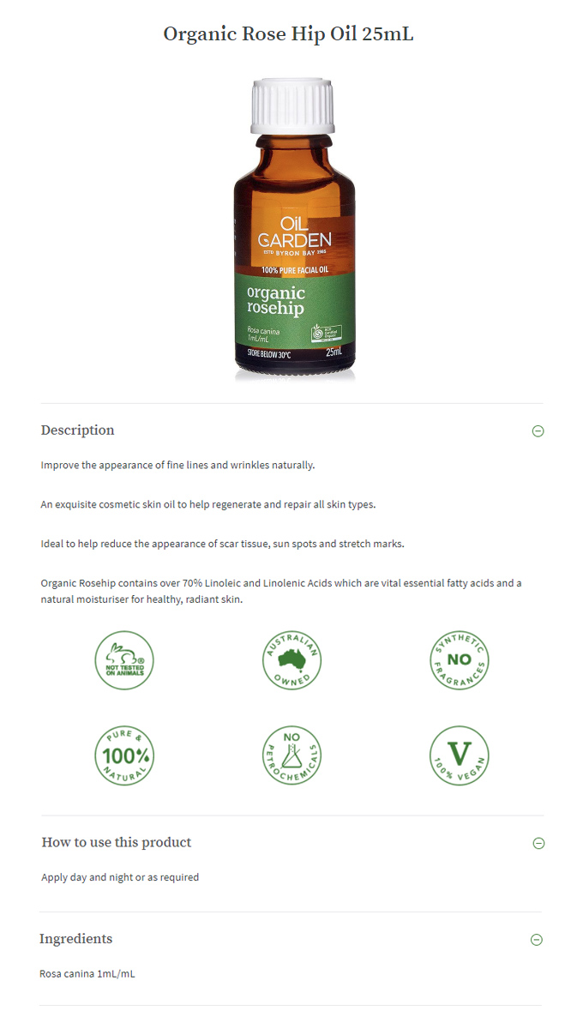Image resolution: width=583 pixels, height=1017 pixels.
Task: Click the How to use this product heading
Action: [x=117, y=843]
